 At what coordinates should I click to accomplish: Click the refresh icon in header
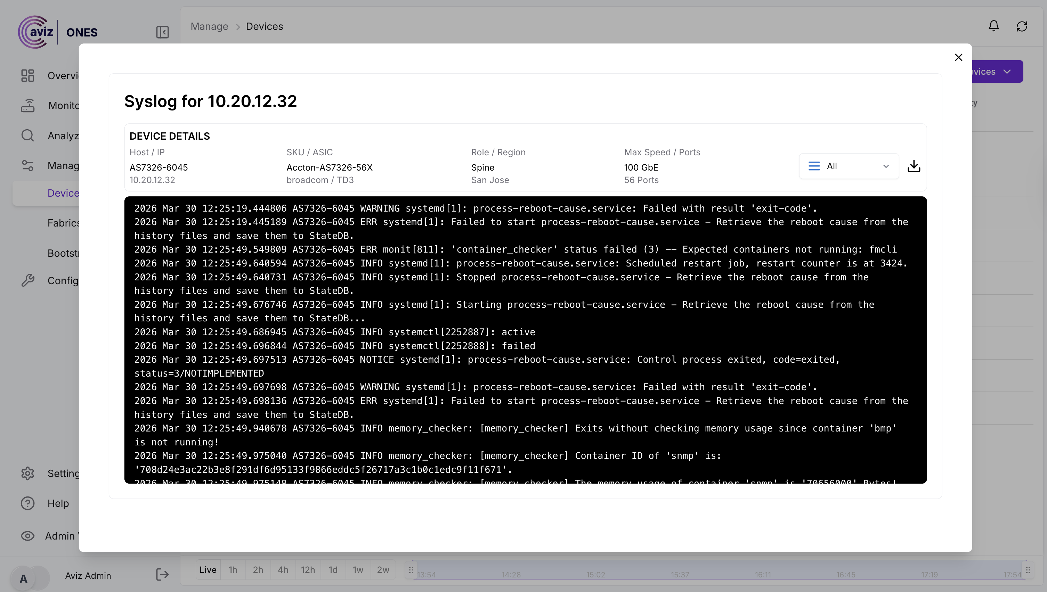(1022, 26)
